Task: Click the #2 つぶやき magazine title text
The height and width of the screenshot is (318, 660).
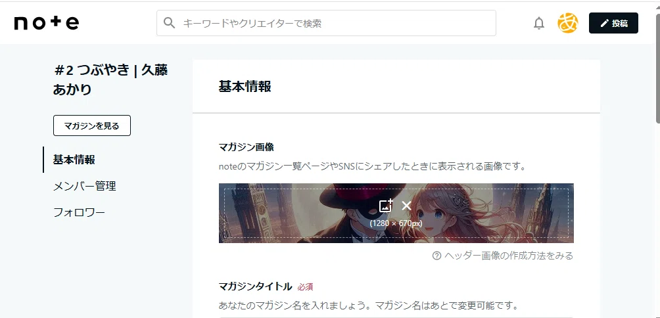Action: tap(110, 80)
